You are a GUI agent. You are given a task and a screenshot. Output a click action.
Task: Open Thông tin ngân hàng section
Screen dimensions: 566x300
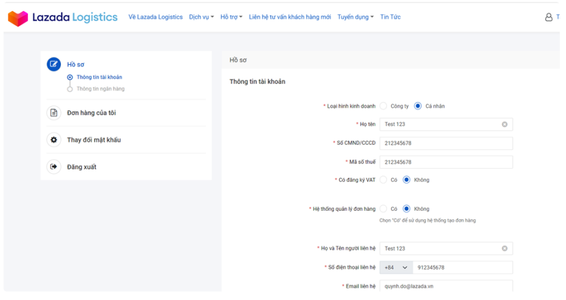tap(100, 89)
